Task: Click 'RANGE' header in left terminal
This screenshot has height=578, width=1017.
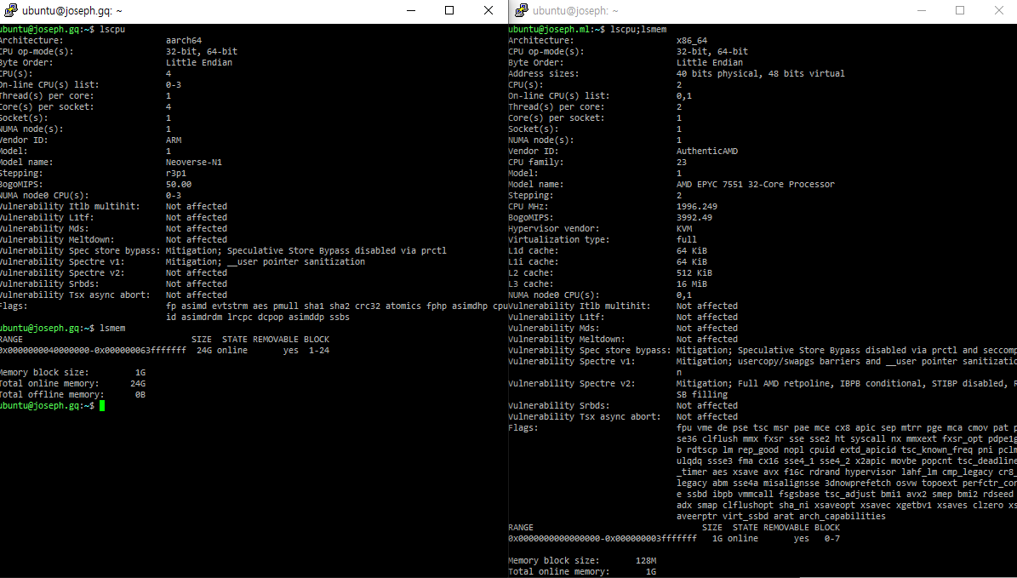Action: click(11, 340)
